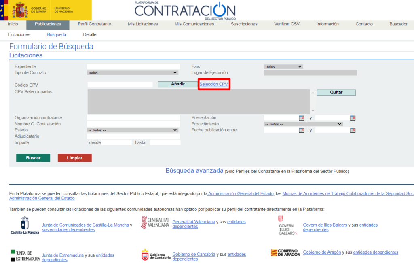The height and width of the screenshot is (263, 414).
Task: Open Búsqueda avanzada link
Action: click(x=194, y=171)
